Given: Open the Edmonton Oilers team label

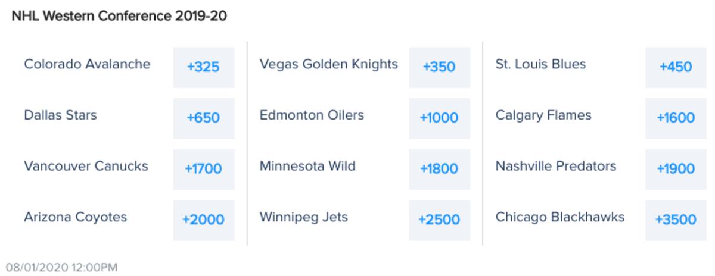Looking at the screenshot, I should pos(312,115).
